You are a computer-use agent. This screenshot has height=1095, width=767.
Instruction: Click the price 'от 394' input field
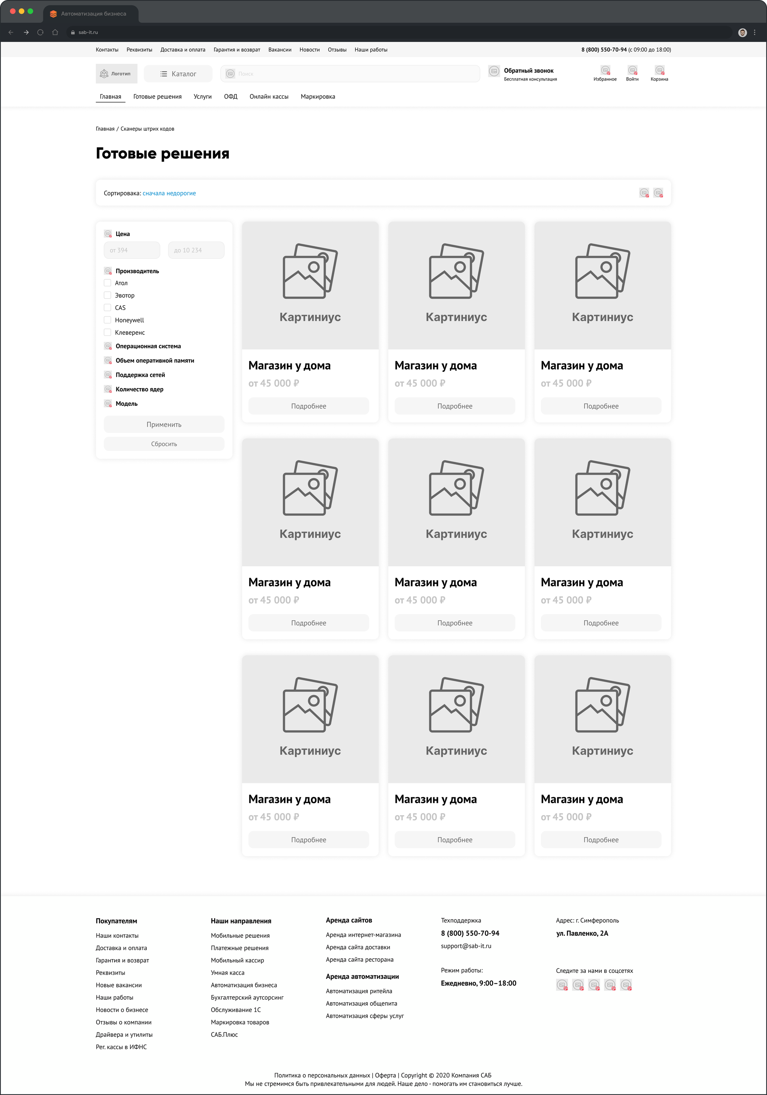coord(132,250)
